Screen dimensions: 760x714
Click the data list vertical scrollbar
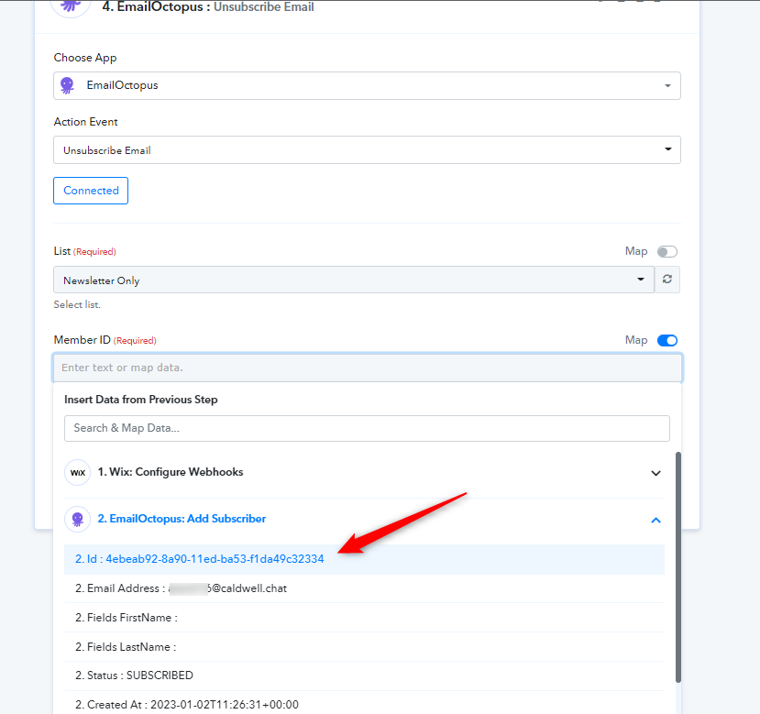[678, 567]
